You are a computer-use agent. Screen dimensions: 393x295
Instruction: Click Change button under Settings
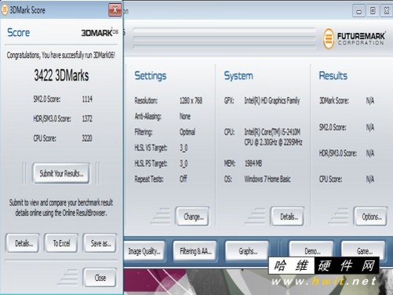coord(193,217)
